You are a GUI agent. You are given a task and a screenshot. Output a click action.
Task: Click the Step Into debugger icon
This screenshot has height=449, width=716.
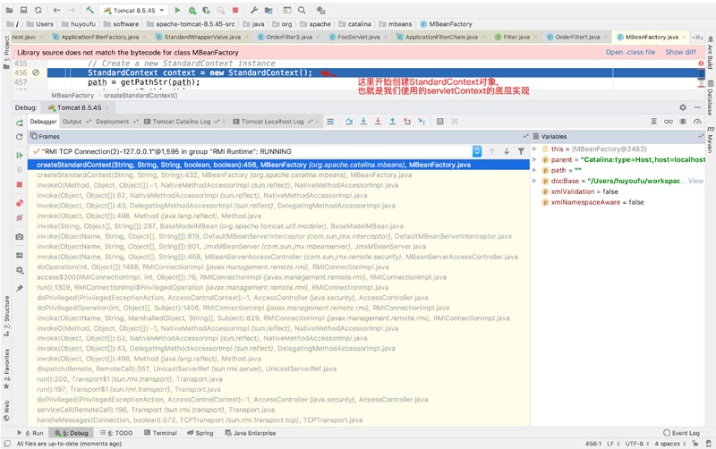pos(363,122)
